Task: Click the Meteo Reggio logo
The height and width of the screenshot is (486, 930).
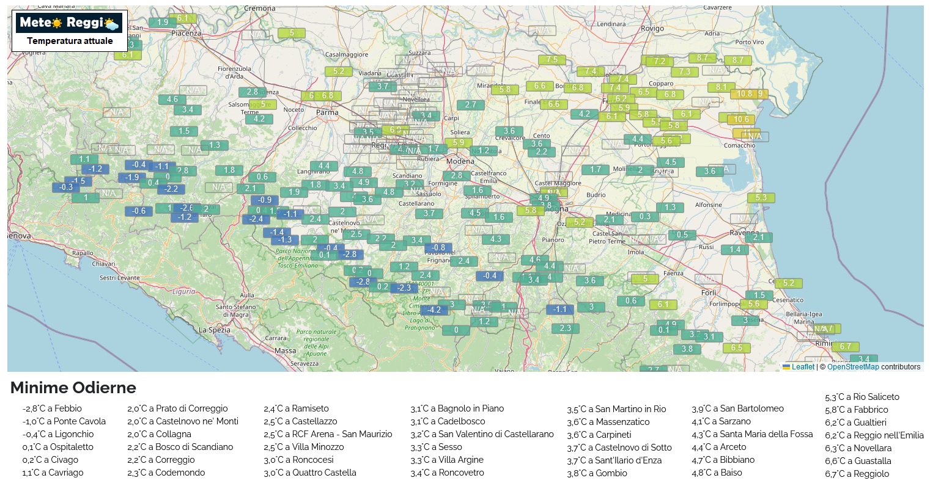Action: point(68,23)
